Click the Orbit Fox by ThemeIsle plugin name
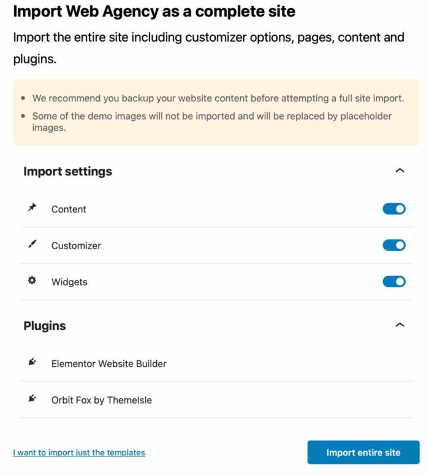Viewport: 429px width, 475px height. coord(101,400)
